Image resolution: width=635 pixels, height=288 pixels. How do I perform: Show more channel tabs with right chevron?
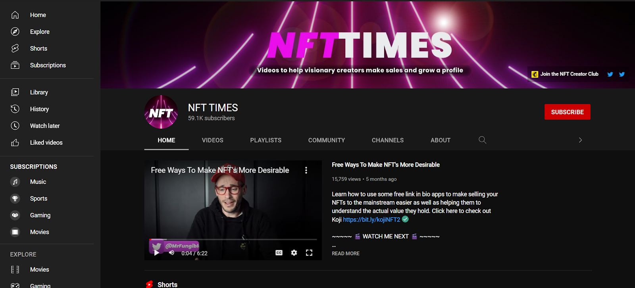[580, 140]
